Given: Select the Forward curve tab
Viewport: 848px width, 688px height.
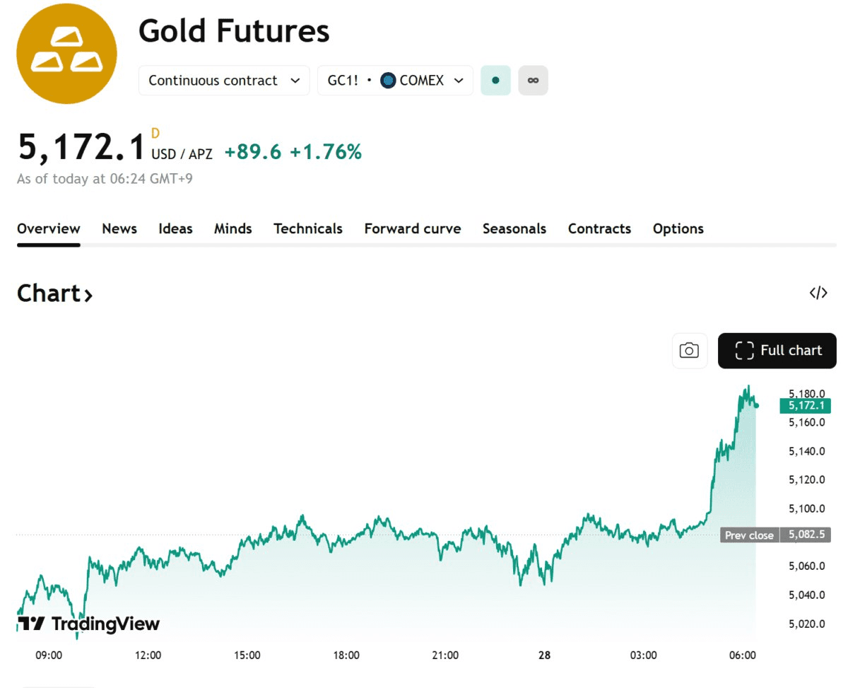Looking at the screenshot, I should (413, 229).
